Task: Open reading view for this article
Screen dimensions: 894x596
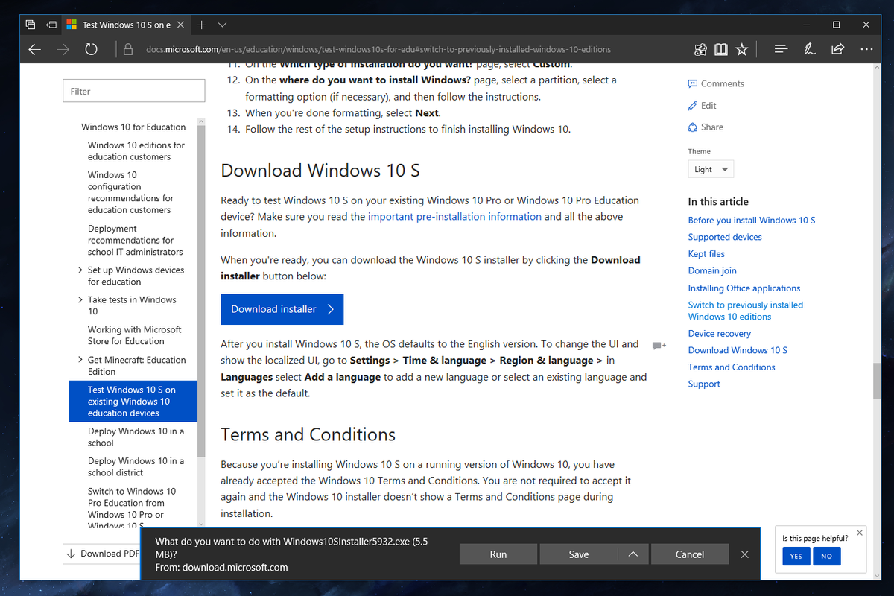Action: (x=720, y=48)
